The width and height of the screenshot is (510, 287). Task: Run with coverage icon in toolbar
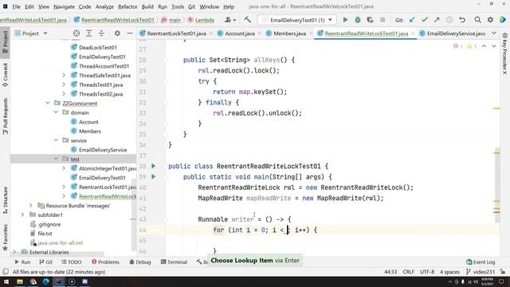tap(370, 20)
